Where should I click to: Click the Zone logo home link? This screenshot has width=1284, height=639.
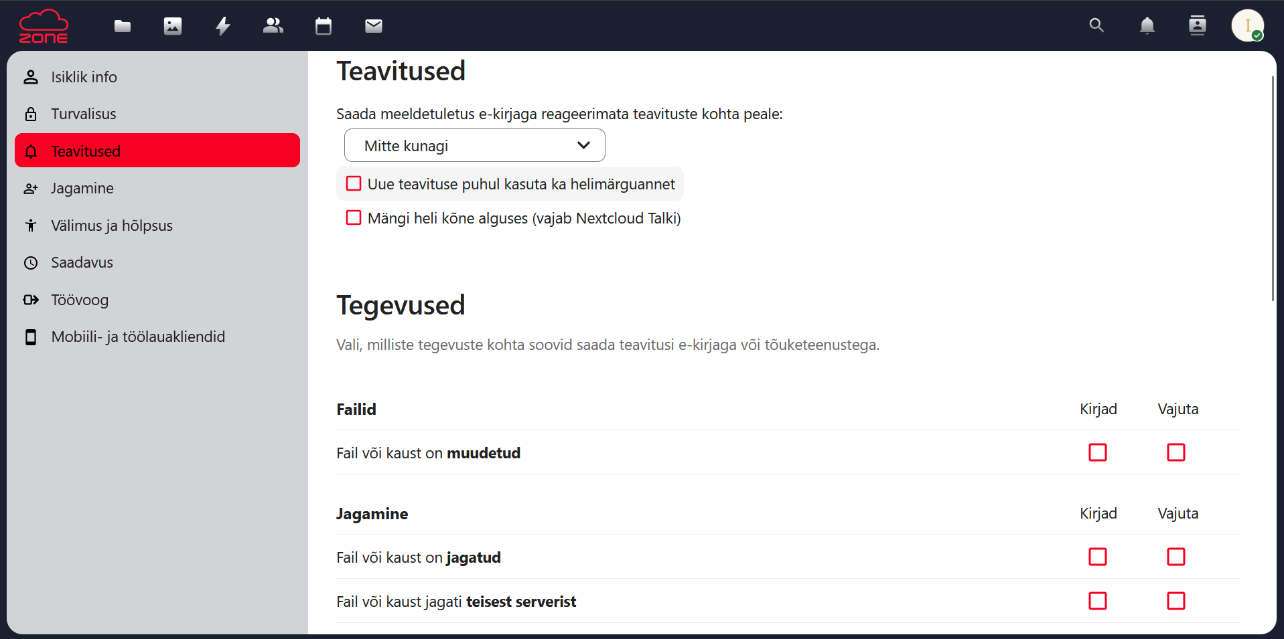(x=44, y=26)
